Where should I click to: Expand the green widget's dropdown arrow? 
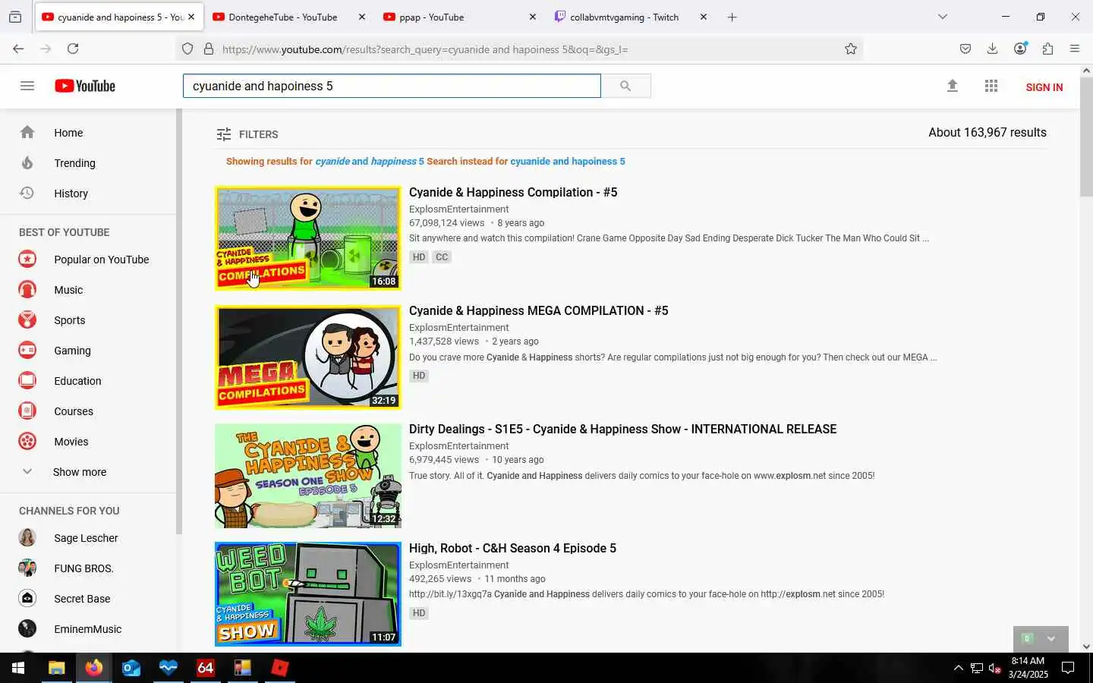tap(1051, 638)
